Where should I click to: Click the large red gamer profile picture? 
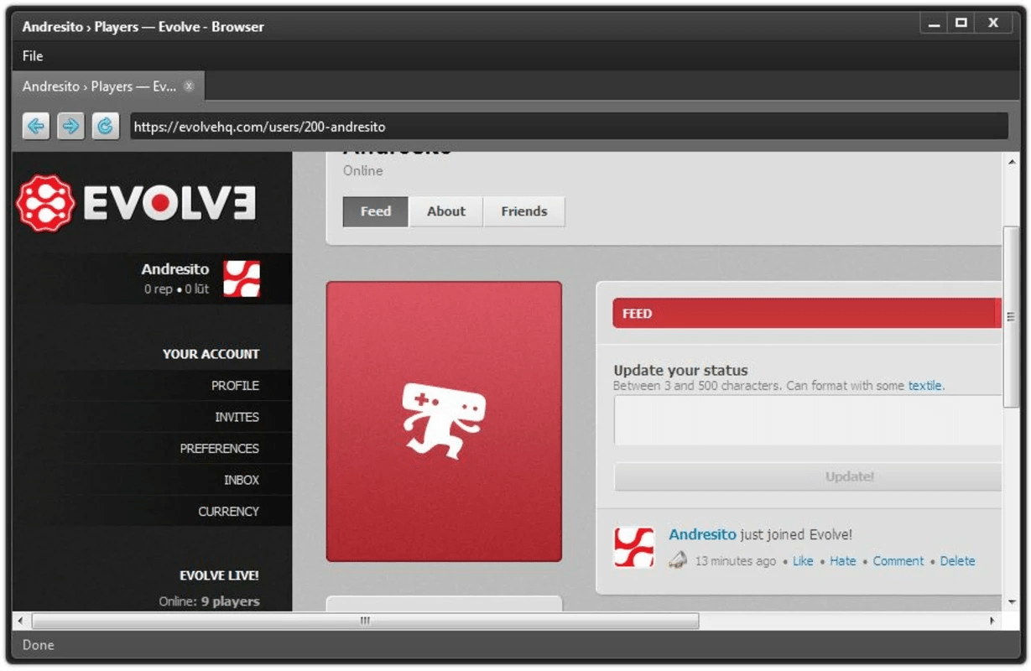444,421
